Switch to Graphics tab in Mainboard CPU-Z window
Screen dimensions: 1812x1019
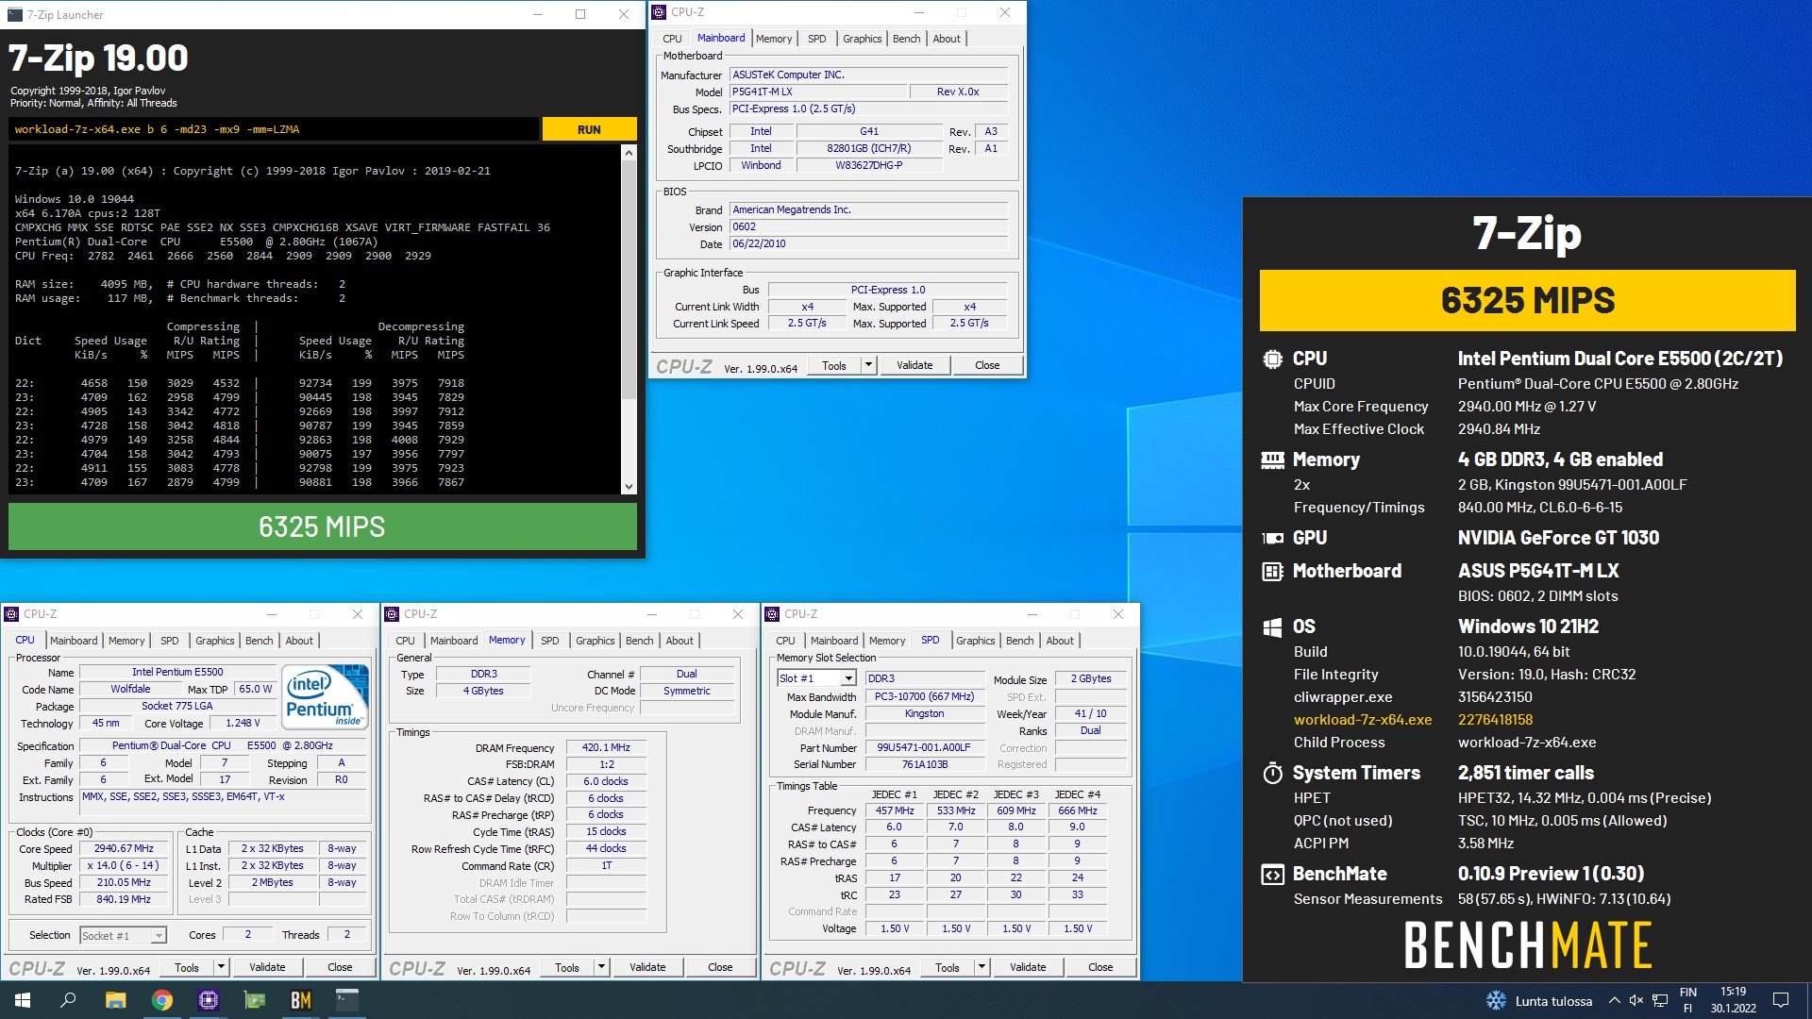tap(862, 39)
